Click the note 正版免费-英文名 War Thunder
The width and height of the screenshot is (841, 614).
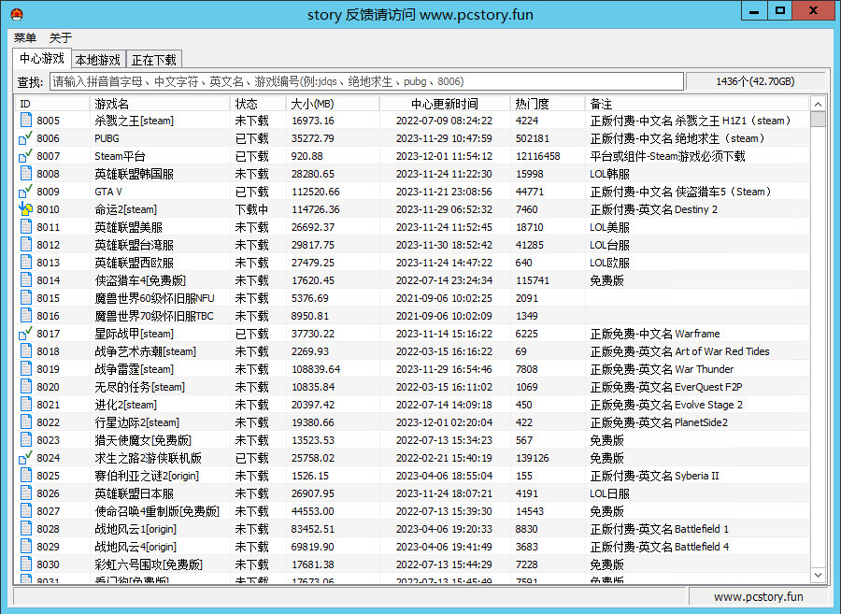662,369
